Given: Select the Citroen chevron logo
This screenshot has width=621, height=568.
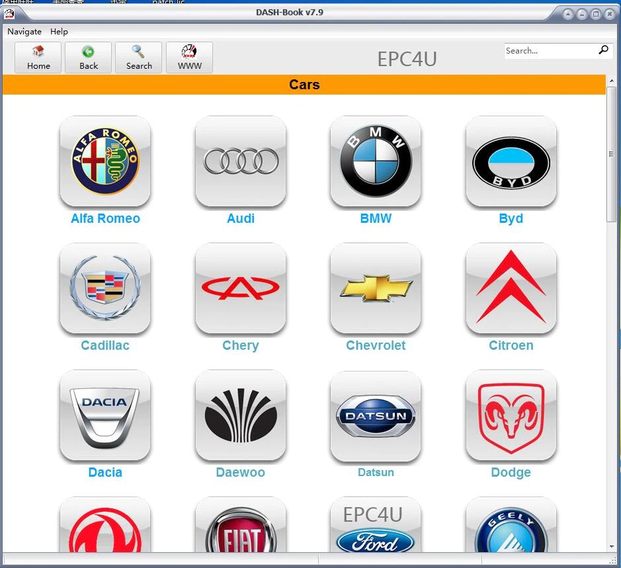Looking at the screenshot, I should pyautogui.click(x=511, y=289).
